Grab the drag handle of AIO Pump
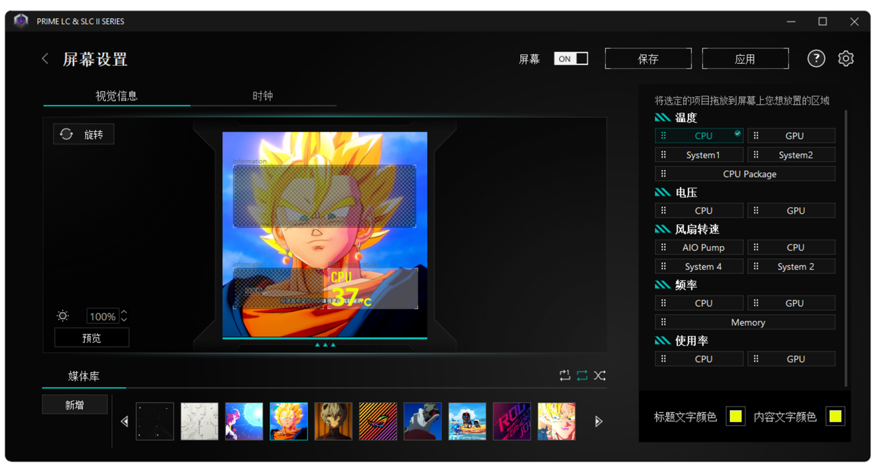Screen dimensions: 875x472 coord(664,247)
